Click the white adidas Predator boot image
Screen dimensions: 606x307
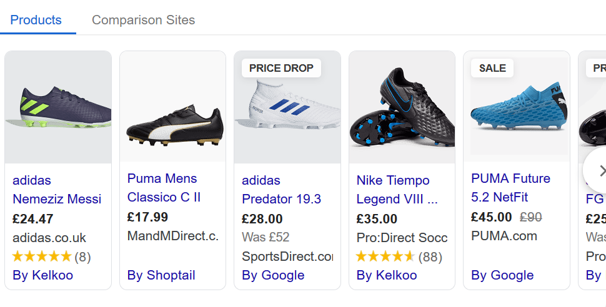pyautogui.click(x=287, y=107)
